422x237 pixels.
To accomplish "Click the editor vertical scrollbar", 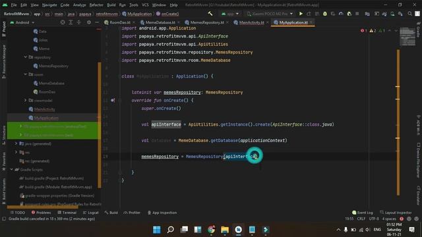I will click(x=398, y=122).
